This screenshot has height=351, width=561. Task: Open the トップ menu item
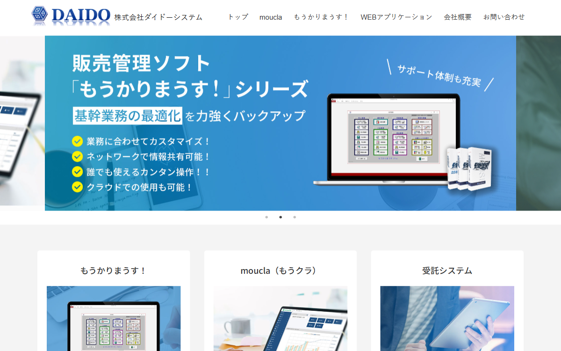pyautogui.click(x=238, y=17)
